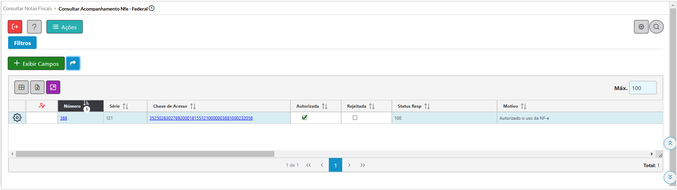Open row gear options for note 388
Viewport: 677px width, 190px height.
(17, 118)
